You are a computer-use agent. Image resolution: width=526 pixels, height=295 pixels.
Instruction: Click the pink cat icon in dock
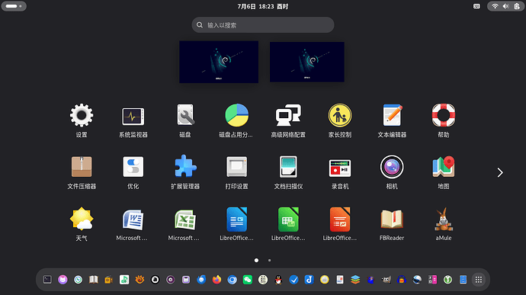[x=63, y=280]
